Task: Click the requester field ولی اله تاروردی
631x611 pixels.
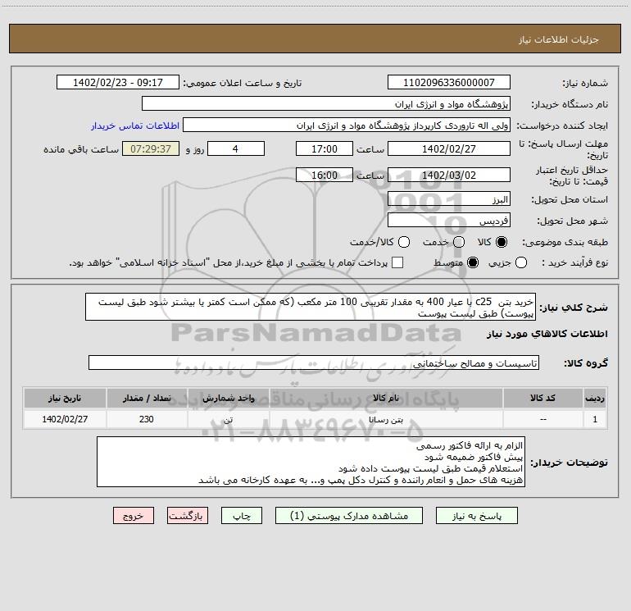Action: 347,125
